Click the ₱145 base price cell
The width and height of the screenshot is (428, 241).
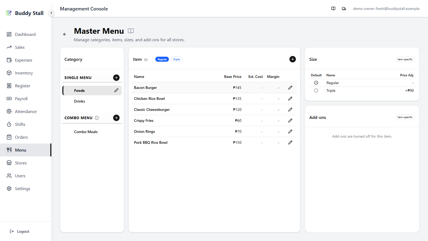[x=237, y=88]
